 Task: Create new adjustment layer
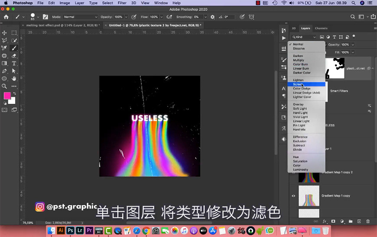click(342, 221)
